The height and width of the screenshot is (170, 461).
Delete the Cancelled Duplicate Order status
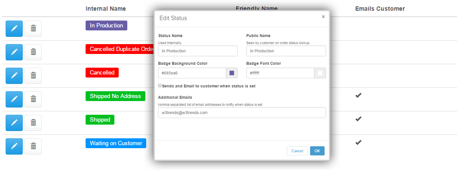(33, 52)
